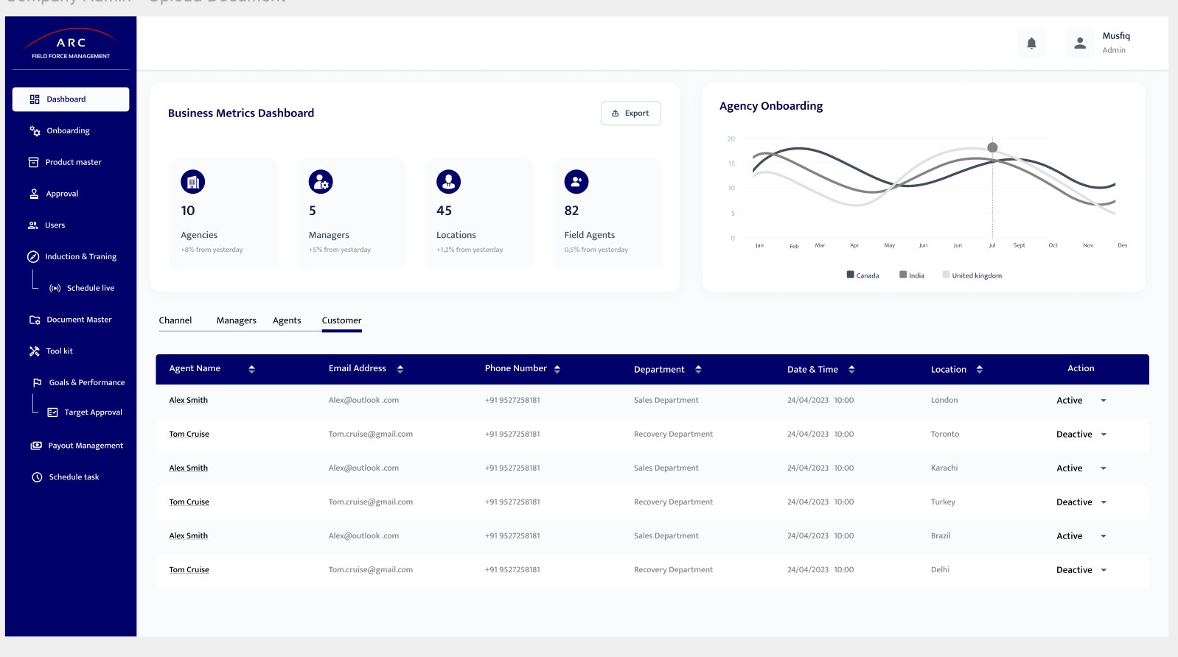1178x657 pixels.
Task: Click the Musfiq user avatar icon
Action: click(1080, 43)
